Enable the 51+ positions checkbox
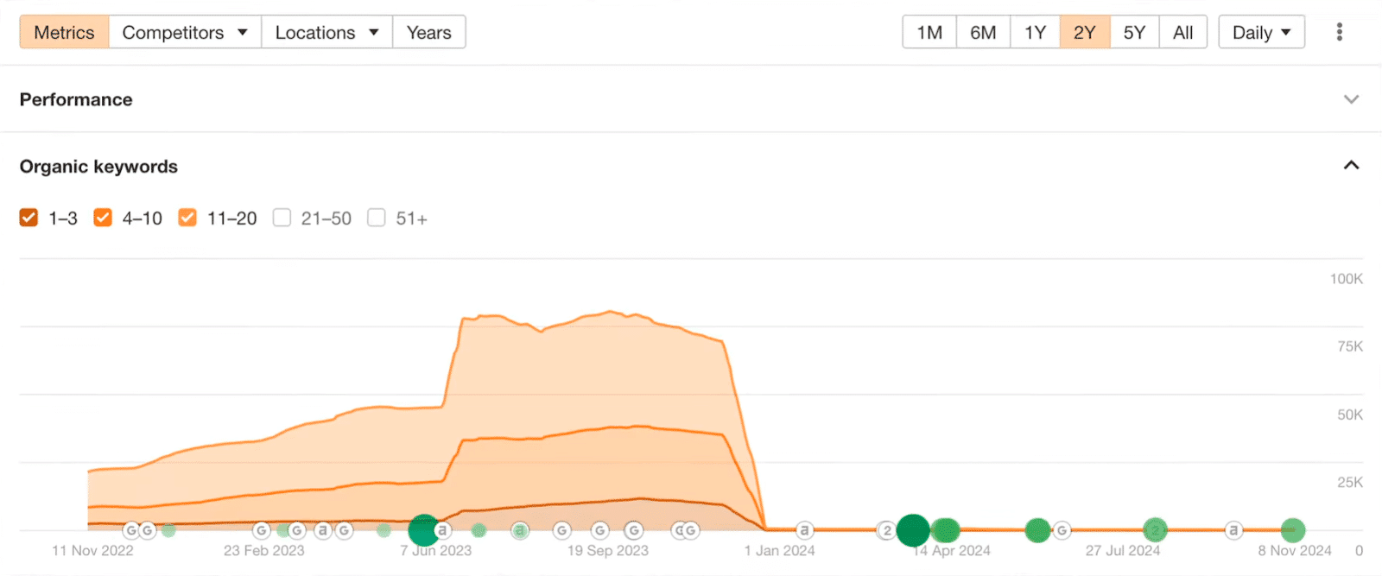 tap(376, 218)
